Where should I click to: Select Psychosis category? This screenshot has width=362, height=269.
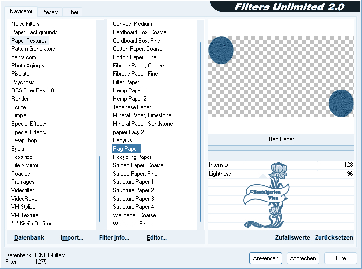pyautogui.click(x=23, y=82)
